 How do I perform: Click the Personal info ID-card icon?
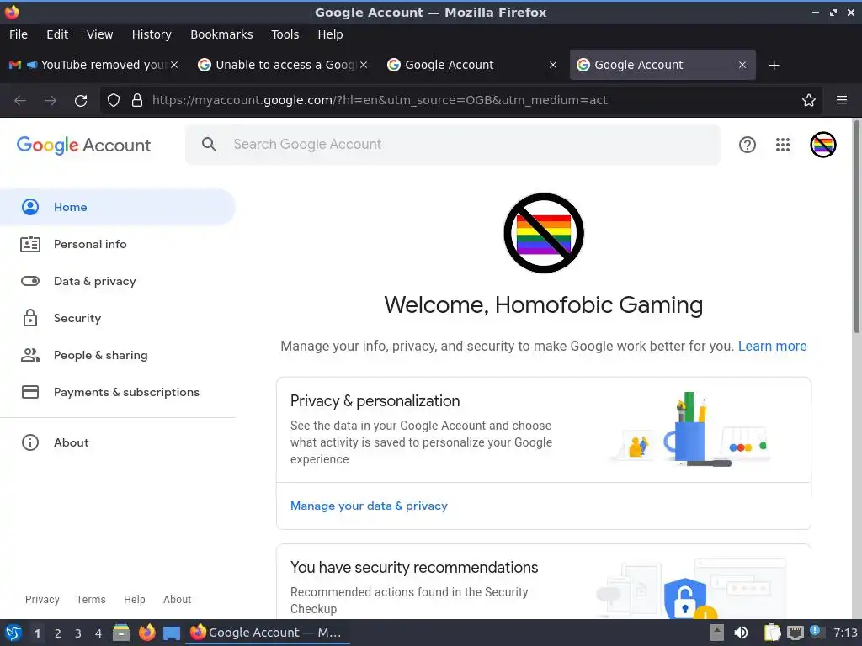pos(30,244)
